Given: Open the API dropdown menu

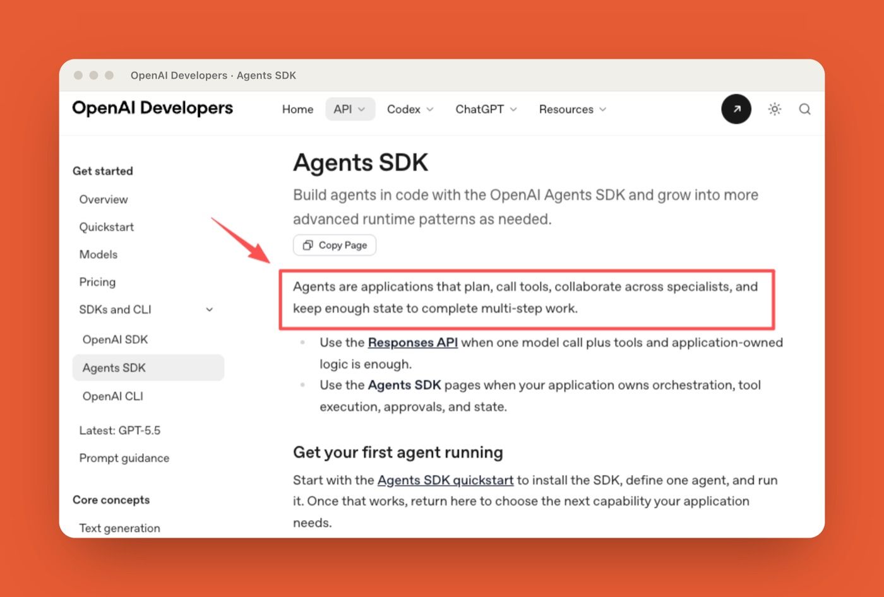Looking at the screenshot, I should pos(350,109).
